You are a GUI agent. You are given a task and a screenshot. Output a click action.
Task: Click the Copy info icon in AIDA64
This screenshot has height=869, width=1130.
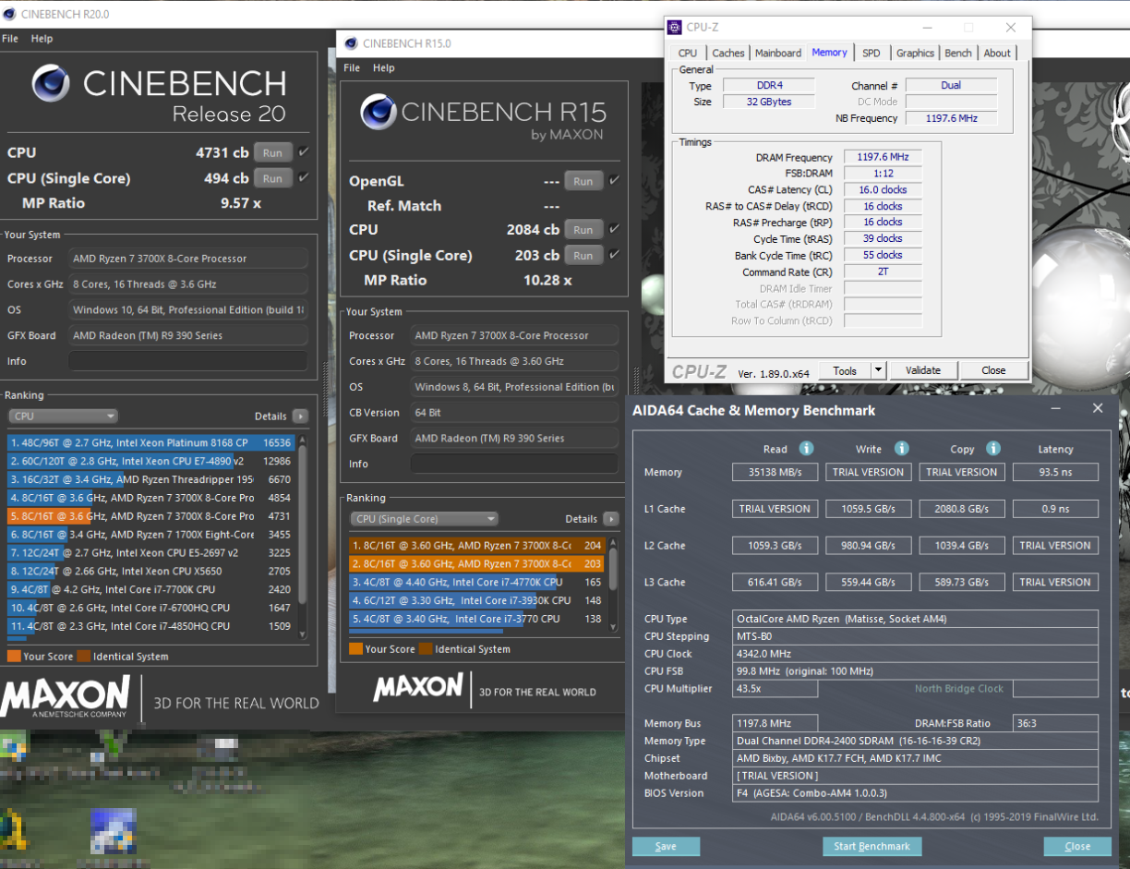[993, 449]
